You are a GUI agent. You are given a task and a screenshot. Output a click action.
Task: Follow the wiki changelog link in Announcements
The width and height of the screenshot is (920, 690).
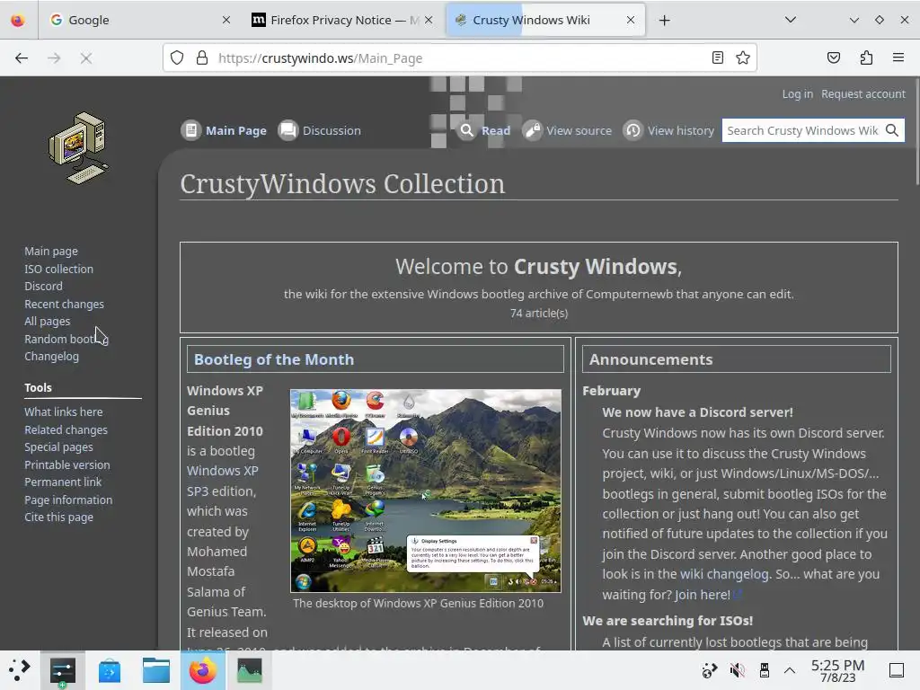point(724,574)
